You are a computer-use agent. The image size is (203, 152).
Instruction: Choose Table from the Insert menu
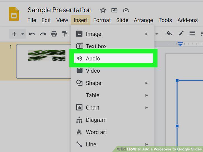112,95
